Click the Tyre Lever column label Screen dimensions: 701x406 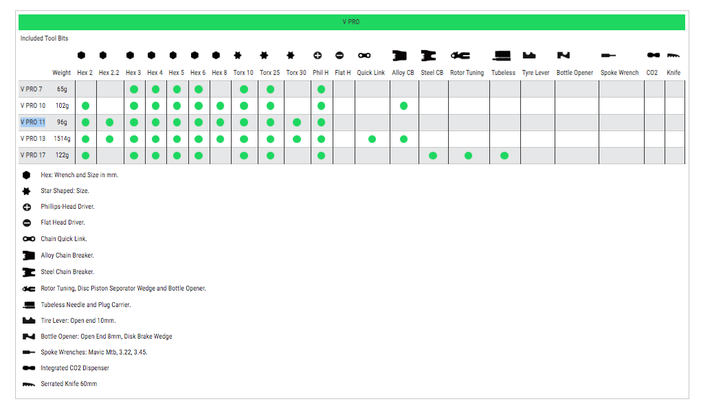coord(535,73)
